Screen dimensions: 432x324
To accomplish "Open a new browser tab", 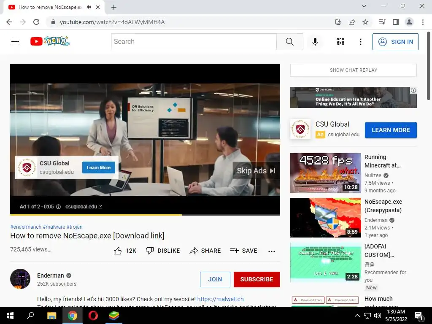I will click(x=114, y=7).
